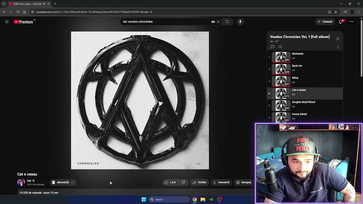
Task: Bookmark this page with star
Action: point(336,12)
